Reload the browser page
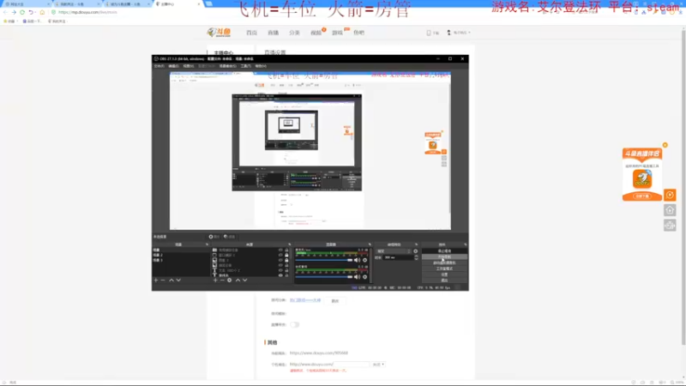Screen dimensions: 686x386 click(x=22, y=12)
